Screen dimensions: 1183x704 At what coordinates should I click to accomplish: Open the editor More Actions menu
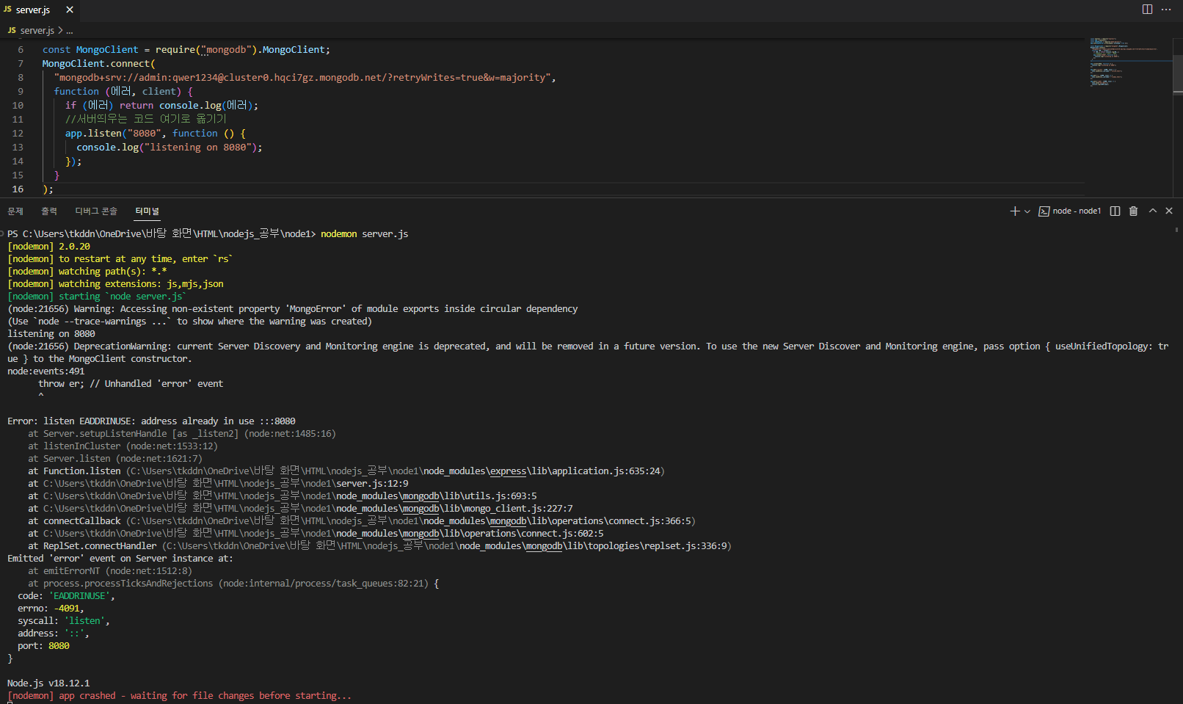click(1166, 9)
